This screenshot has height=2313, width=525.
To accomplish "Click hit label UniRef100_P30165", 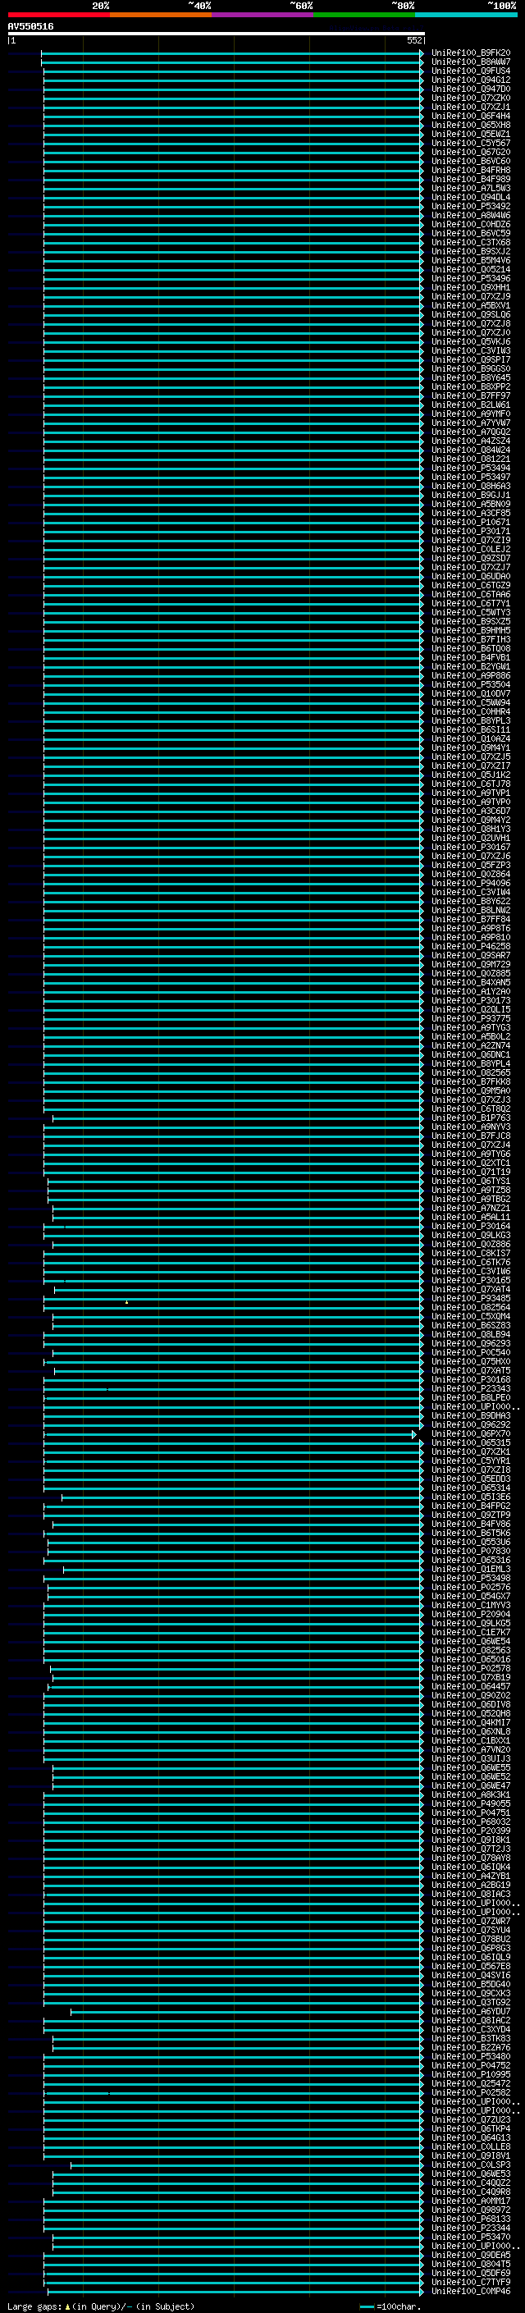I will point(470,1281).
